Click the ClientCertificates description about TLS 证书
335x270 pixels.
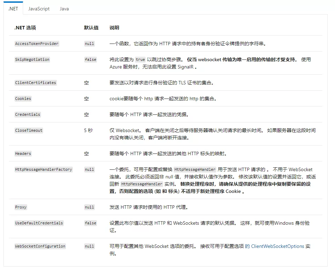162,83
